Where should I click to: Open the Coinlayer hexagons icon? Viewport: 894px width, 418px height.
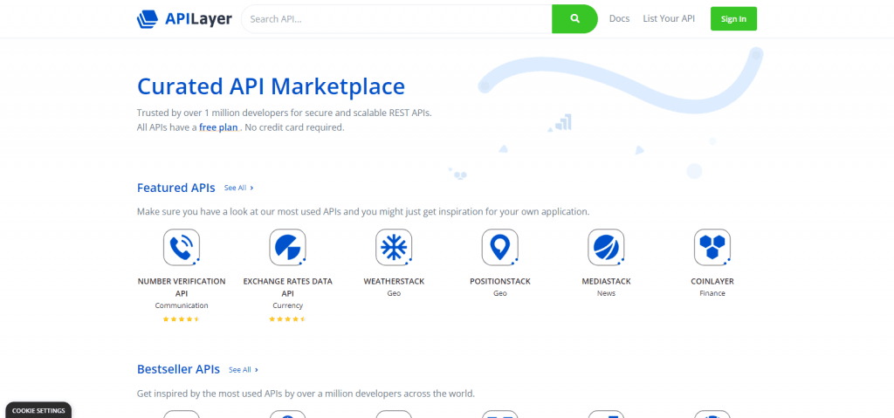point(712,248)
